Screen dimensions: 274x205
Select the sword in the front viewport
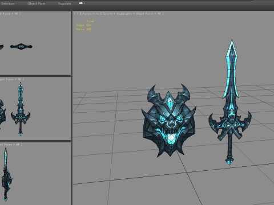(x=21, y=109)
